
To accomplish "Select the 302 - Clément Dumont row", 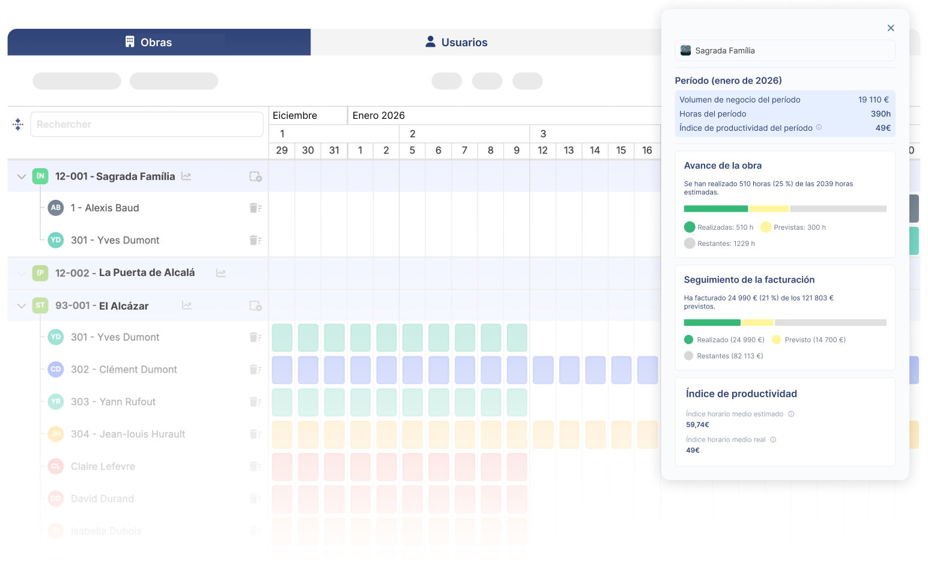I will [x=138, y=370].
